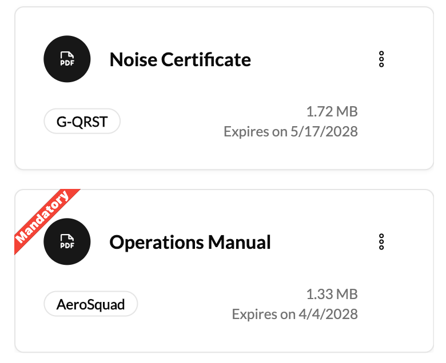Viewport: 446px width, 363px height.
Task: Select the AeroSquad tag chip
Action: pos(90,304)
